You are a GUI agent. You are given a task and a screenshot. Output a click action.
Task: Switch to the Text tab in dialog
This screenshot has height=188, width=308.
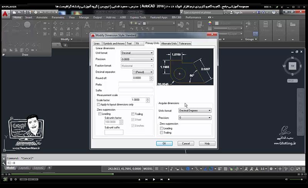click(x=129, y=43)
